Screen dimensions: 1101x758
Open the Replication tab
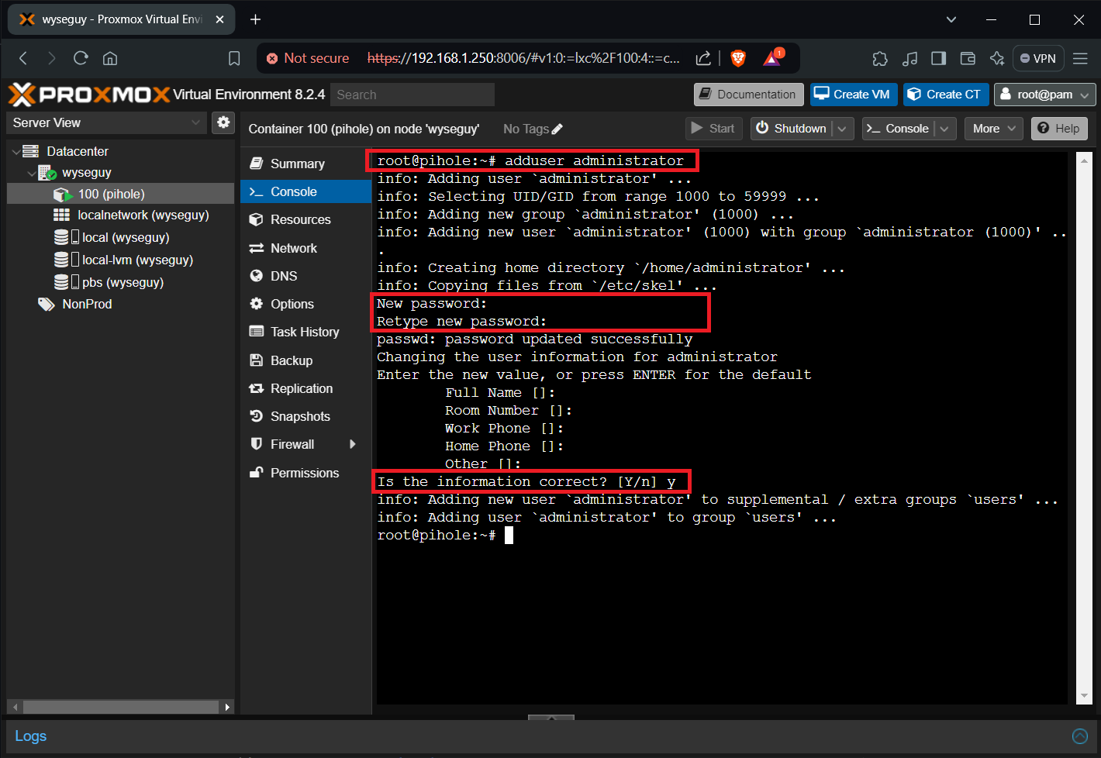click(306, 388)
